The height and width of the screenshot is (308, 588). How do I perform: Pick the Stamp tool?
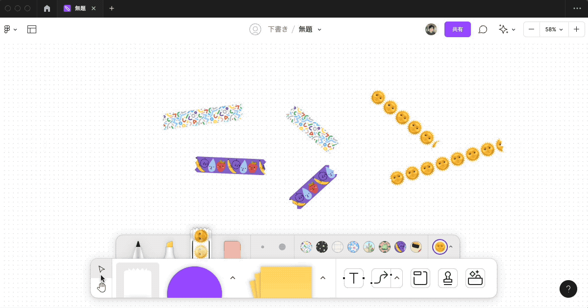click(x=447, y=278)
